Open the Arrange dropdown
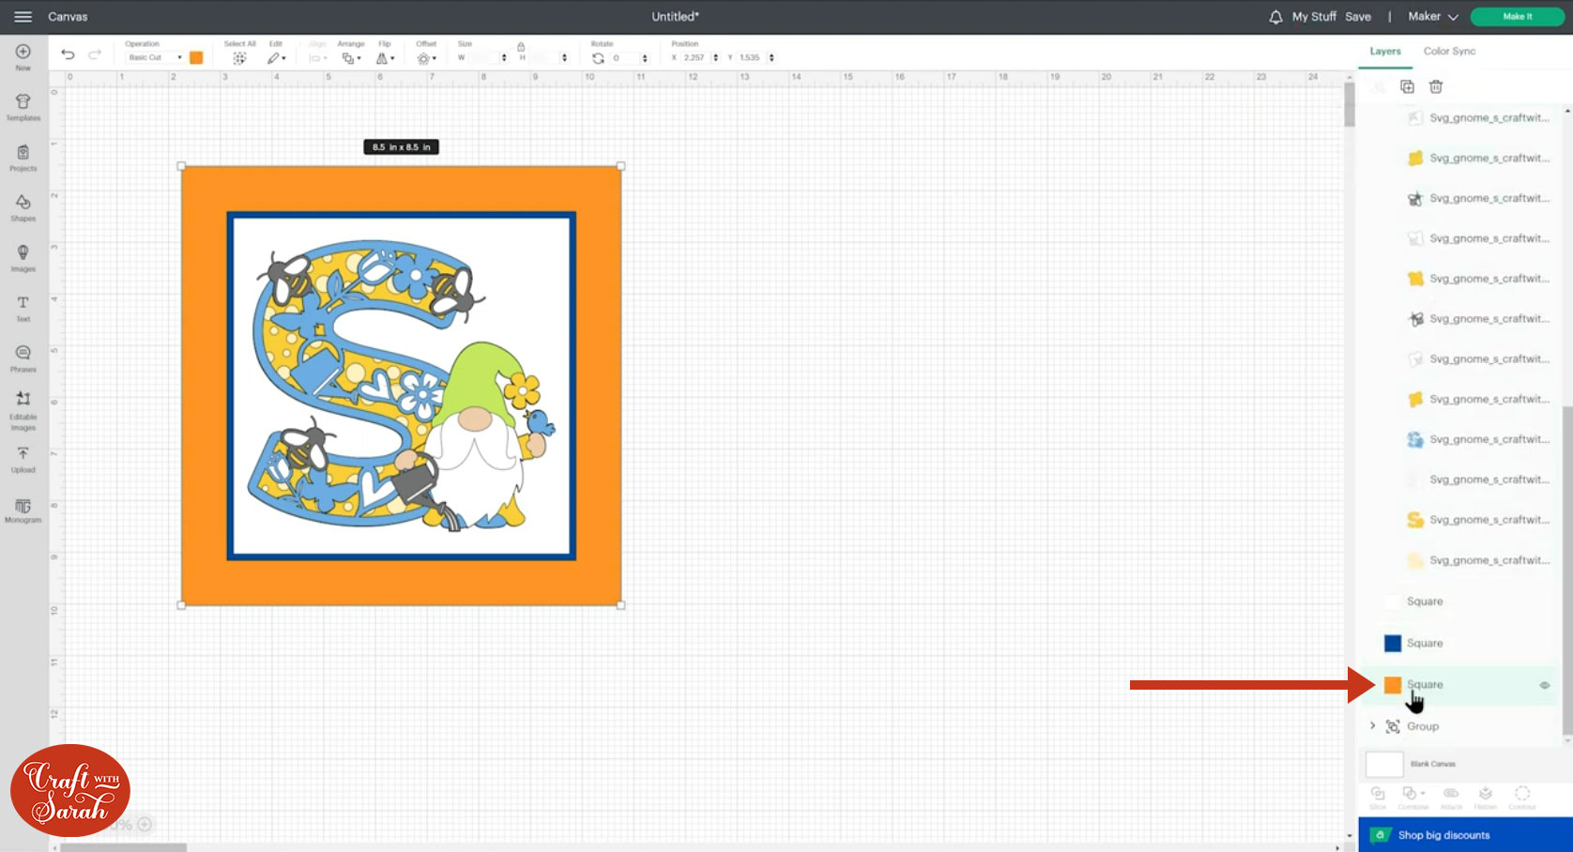Screen dimensions: 1573x852 pyautogui.click(x=351, y=58)
